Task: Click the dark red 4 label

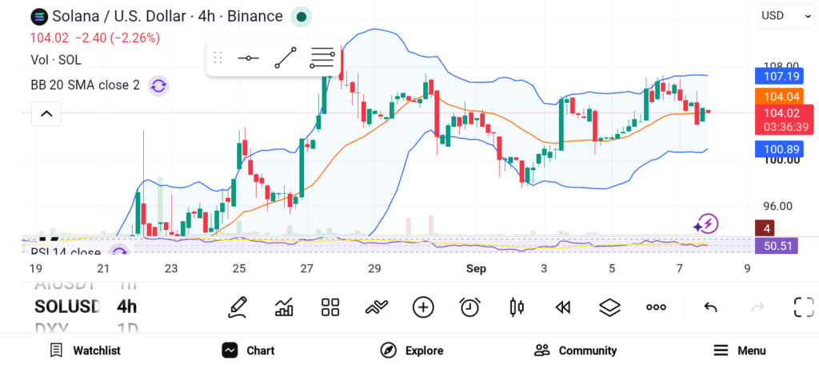Action: click(x=765, y=228)
